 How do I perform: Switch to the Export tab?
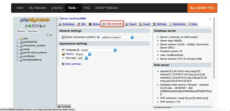(x=131, y=24)
